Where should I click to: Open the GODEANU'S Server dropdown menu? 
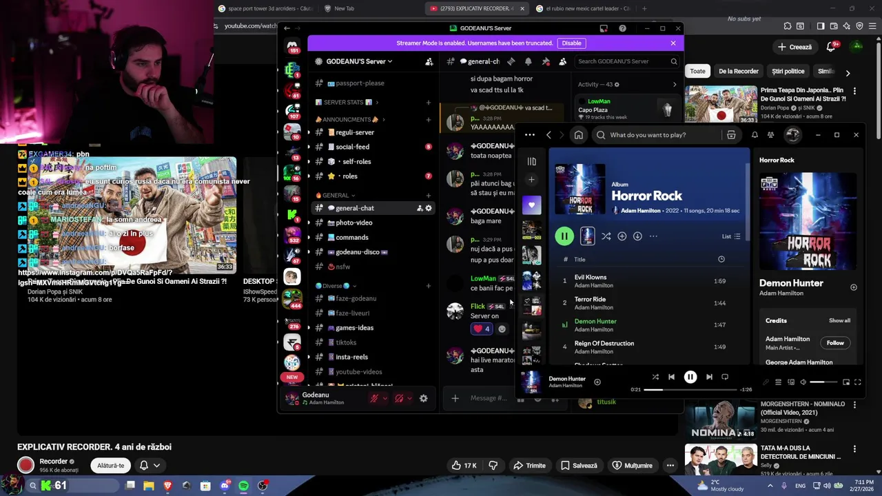(359, 61)
